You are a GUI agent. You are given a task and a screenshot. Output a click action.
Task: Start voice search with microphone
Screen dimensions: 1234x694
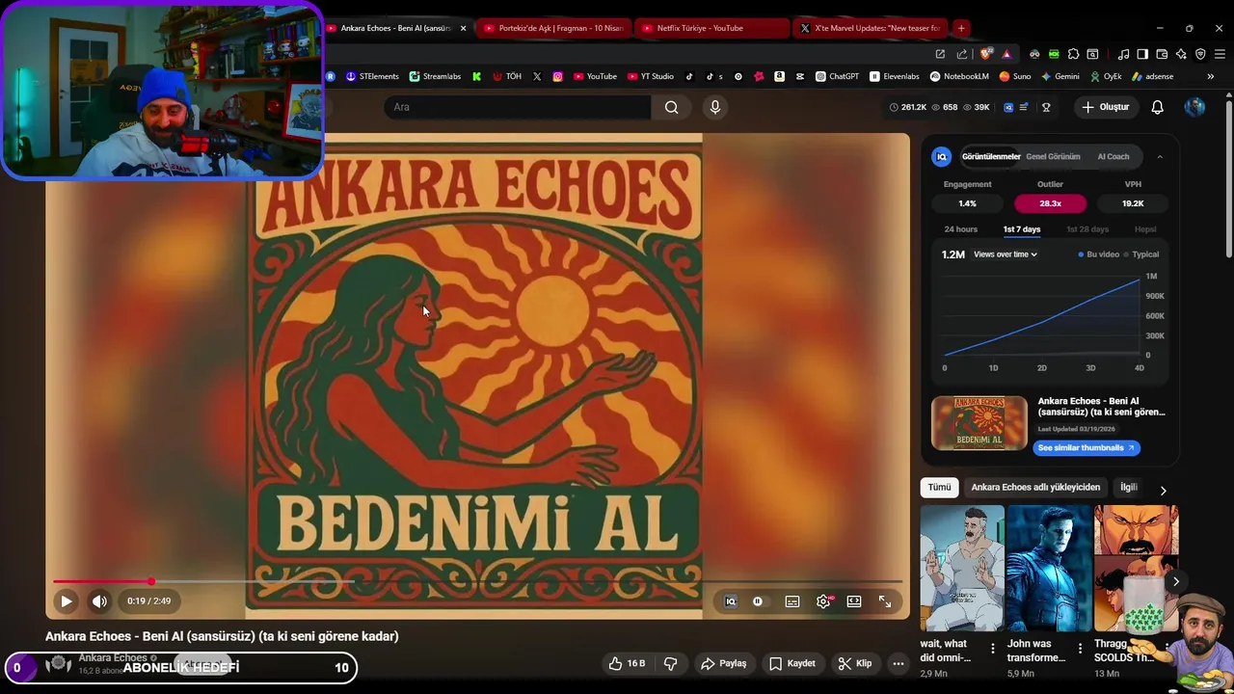(x=715, y=107)
